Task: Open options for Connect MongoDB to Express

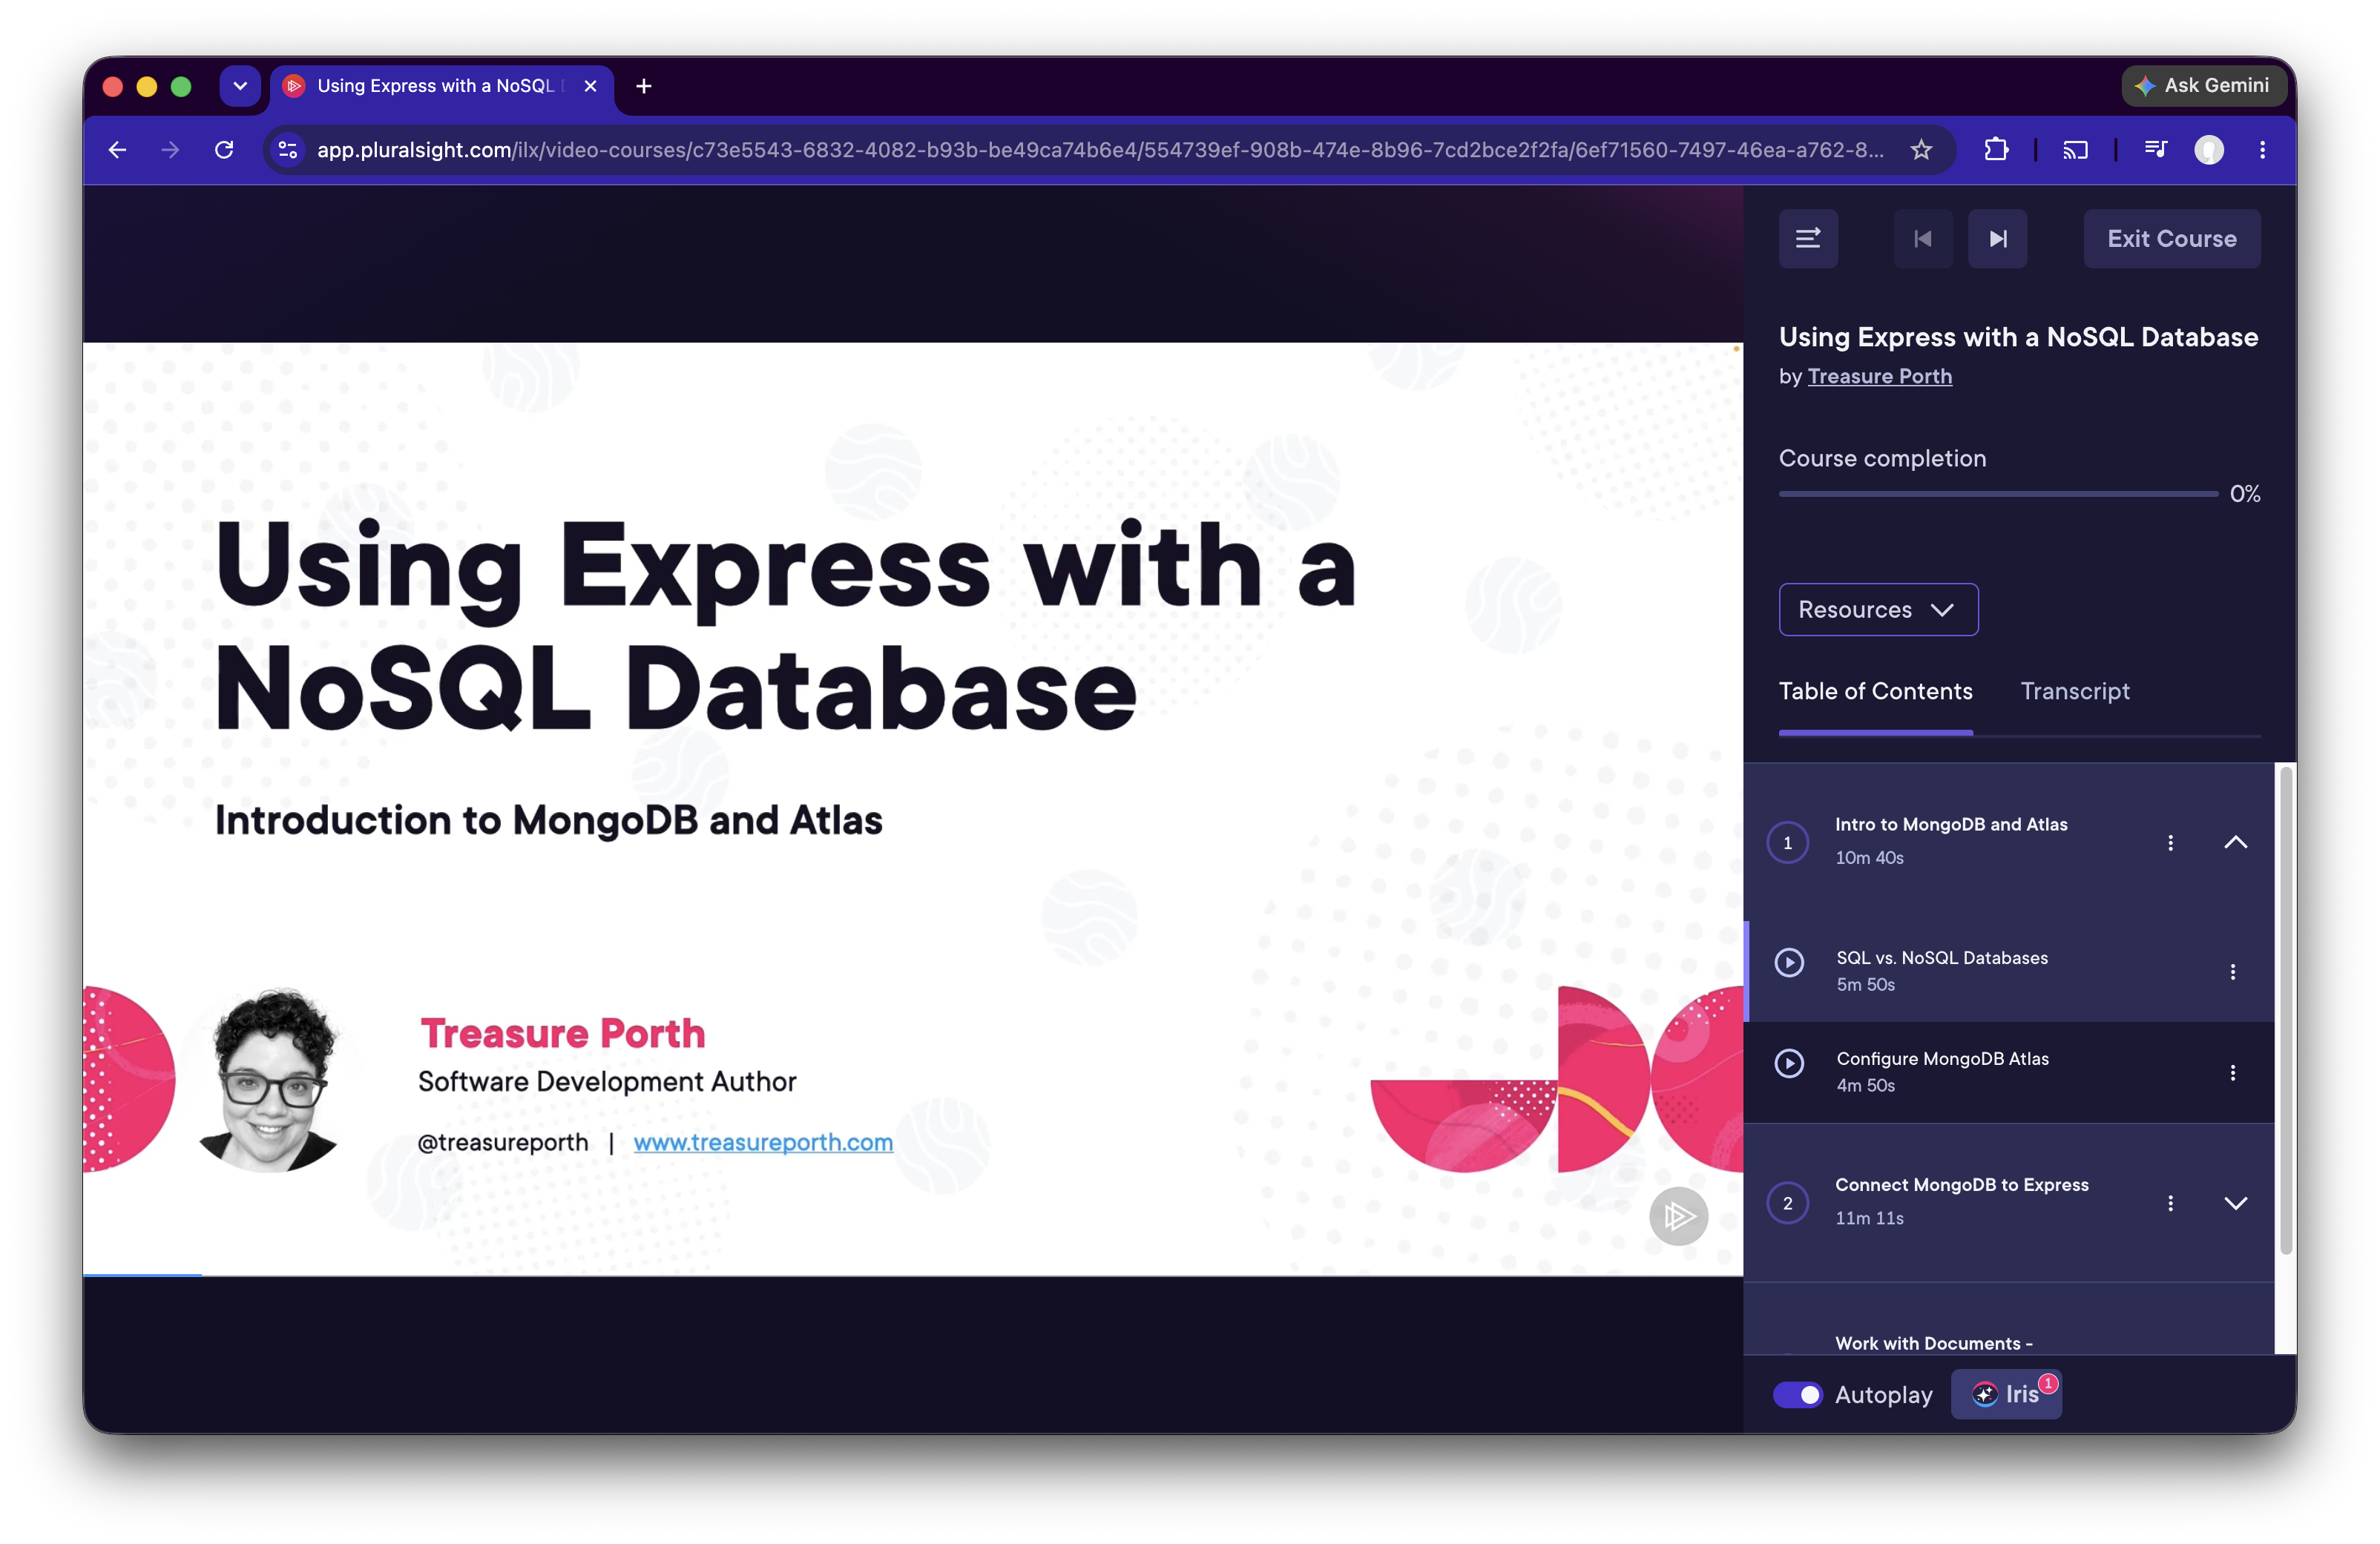Action: 2170,1203
